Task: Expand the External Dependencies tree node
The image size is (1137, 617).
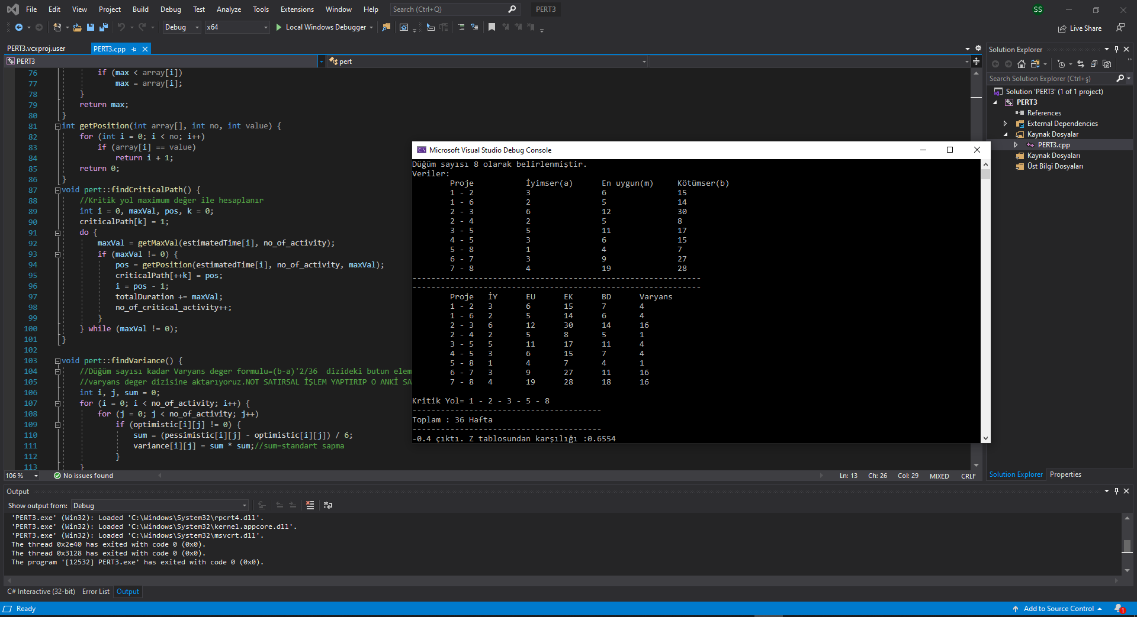Action: click(x=1005, y=124)
